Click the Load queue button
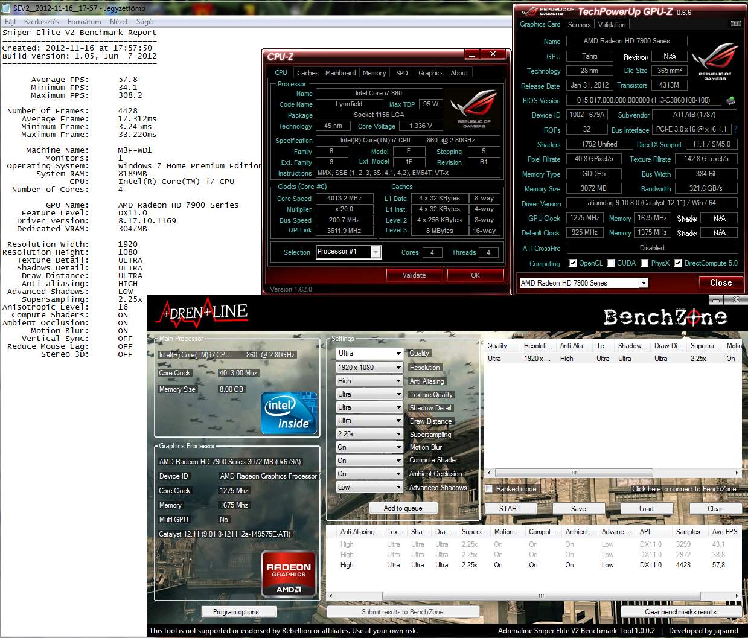 pos(646,508)
